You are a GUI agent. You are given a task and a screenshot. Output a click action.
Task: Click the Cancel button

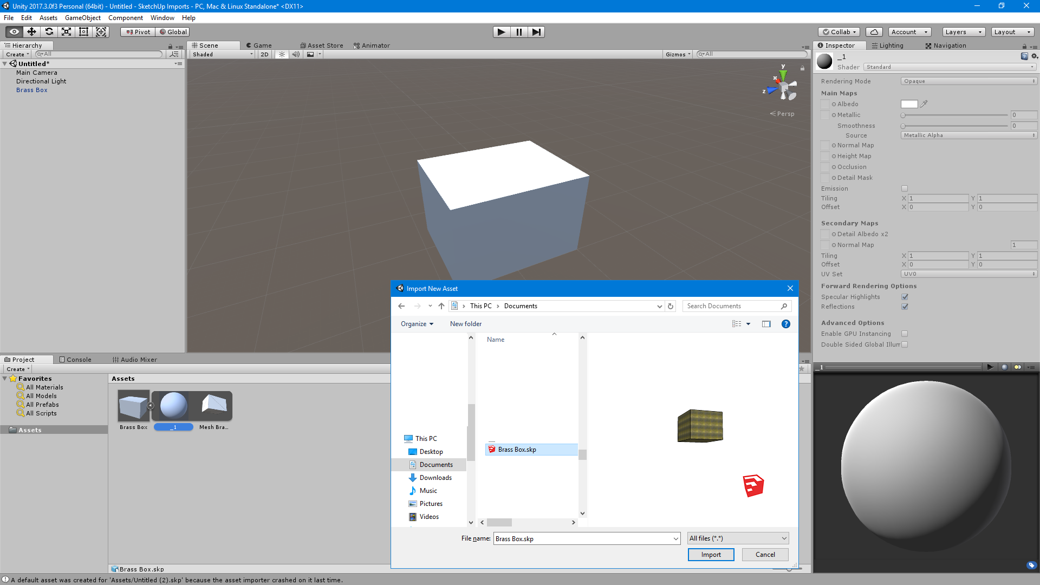[765, 555]
